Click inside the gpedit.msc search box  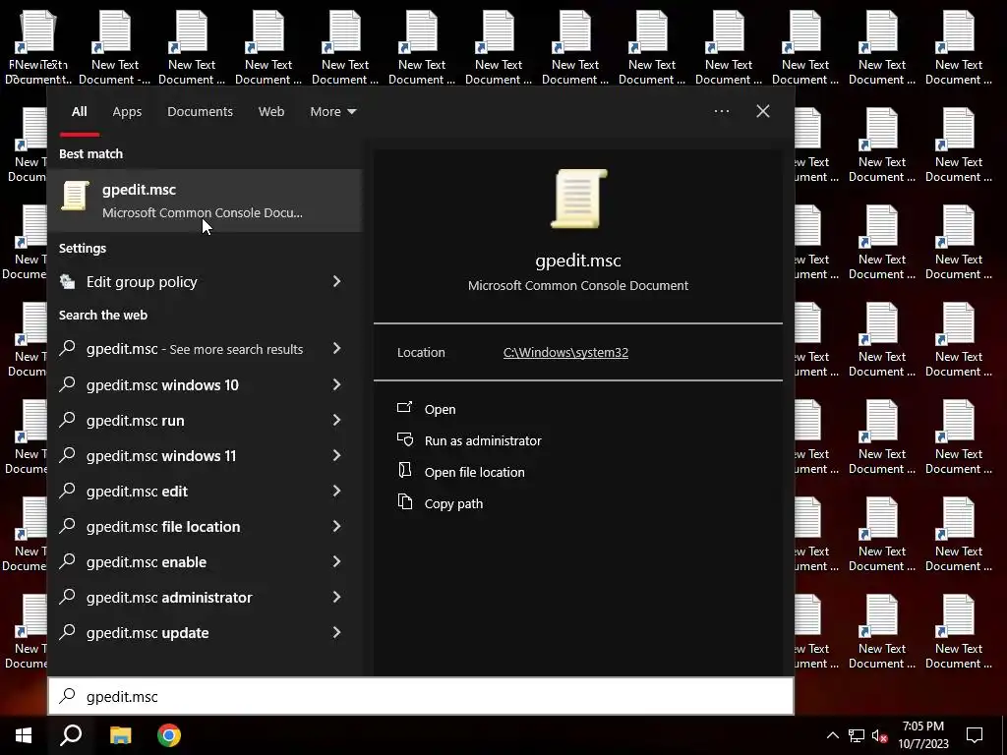tap(421, 696)
